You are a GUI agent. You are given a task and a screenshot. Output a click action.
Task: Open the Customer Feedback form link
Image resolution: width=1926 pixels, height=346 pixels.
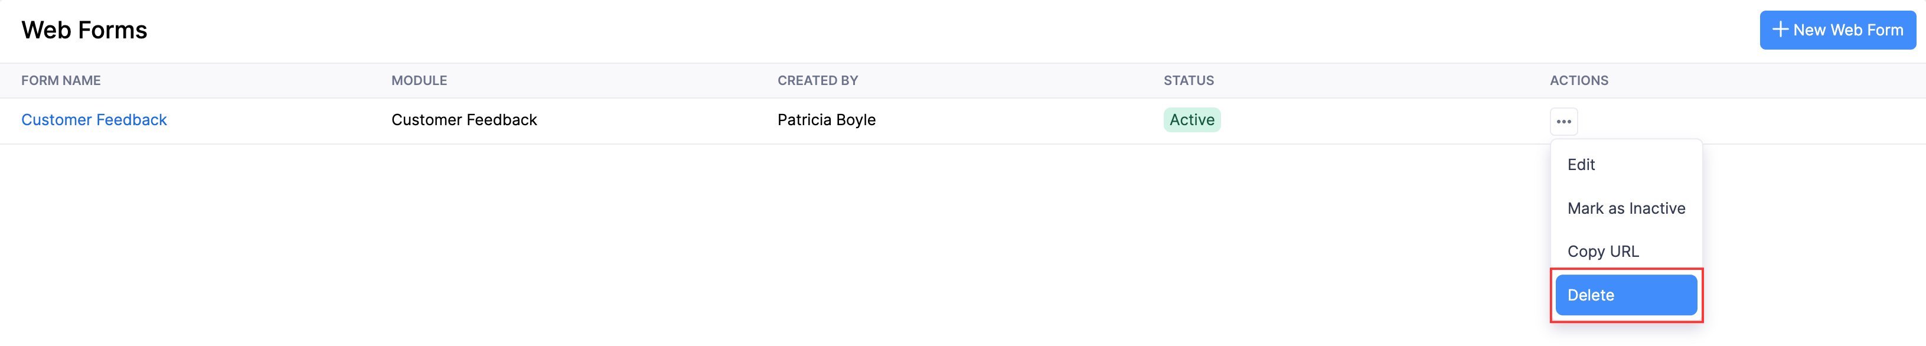click(94, 120)
